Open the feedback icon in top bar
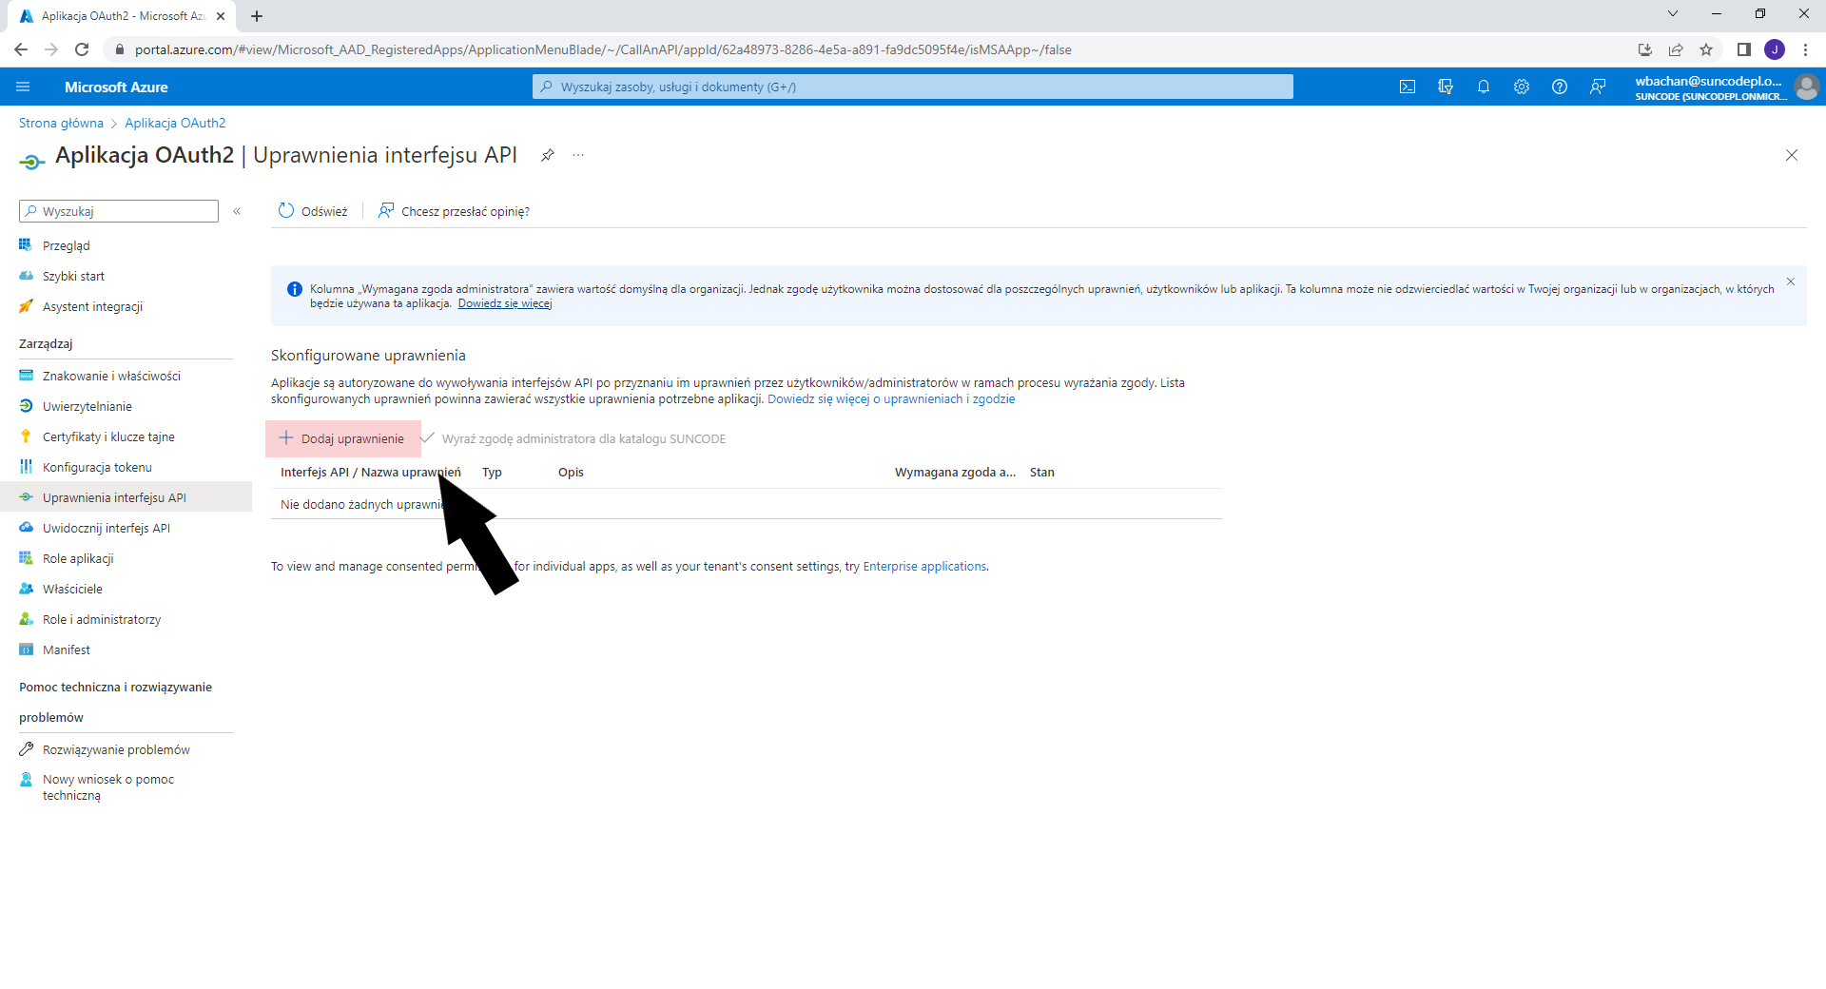The height and width of the screenshot is (989, 1826). (1598, 87)
